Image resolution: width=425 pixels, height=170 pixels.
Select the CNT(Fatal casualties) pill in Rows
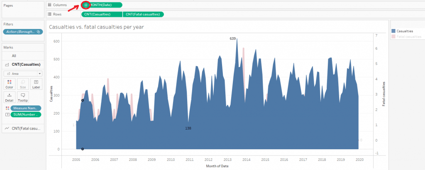coord(144,14)
